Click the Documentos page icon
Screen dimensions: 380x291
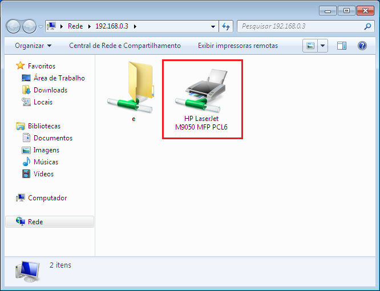[26, 138]
